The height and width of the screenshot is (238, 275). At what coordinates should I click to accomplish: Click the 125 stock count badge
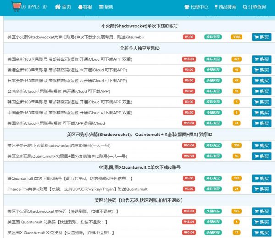pos(236,211)
